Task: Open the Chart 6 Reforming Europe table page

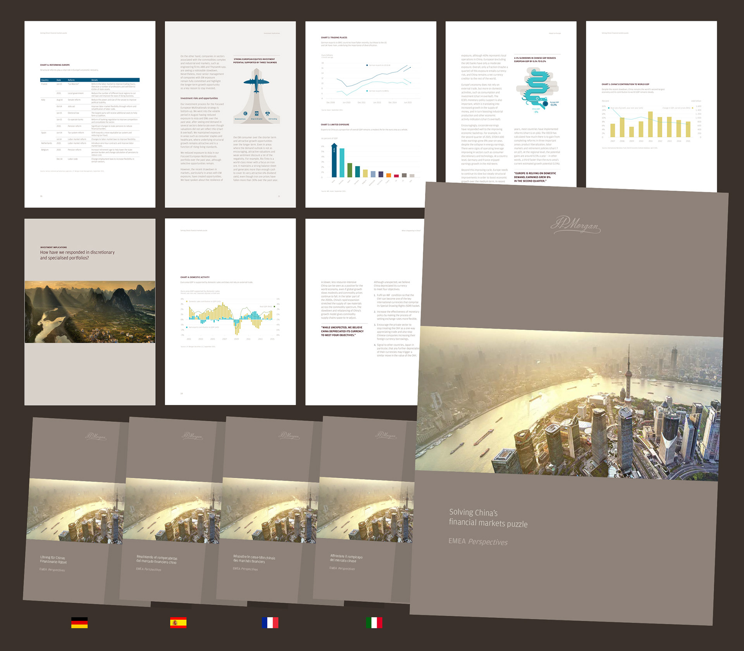Action: point(90,114)
